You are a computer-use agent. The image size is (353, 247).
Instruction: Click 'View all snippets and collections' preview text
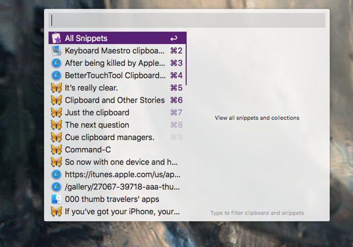[257, 118]
